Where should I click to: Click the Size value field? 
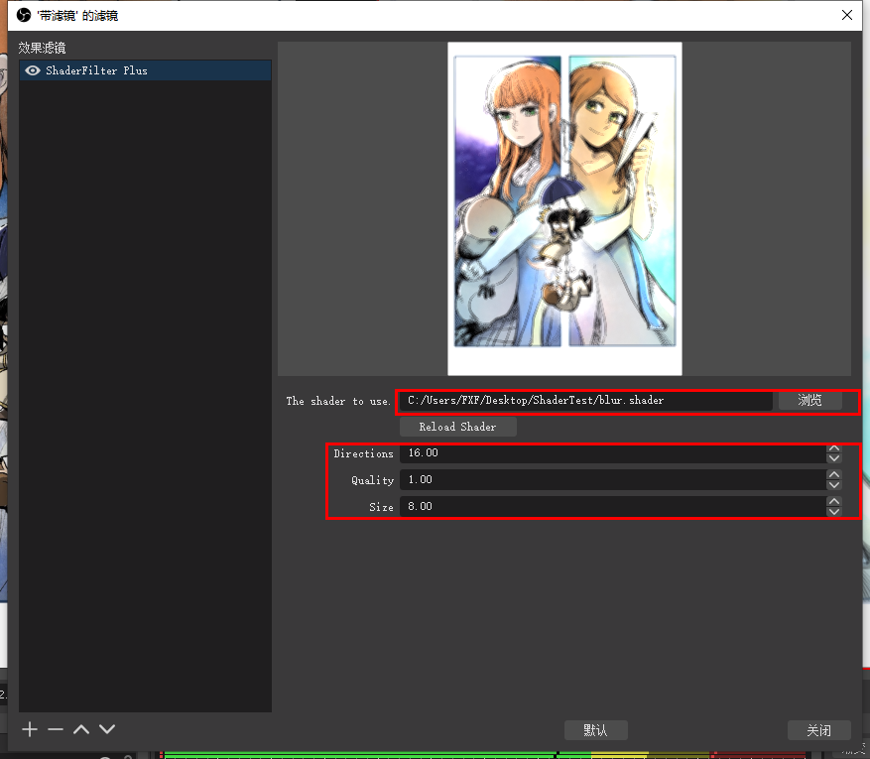click(612, 507)
